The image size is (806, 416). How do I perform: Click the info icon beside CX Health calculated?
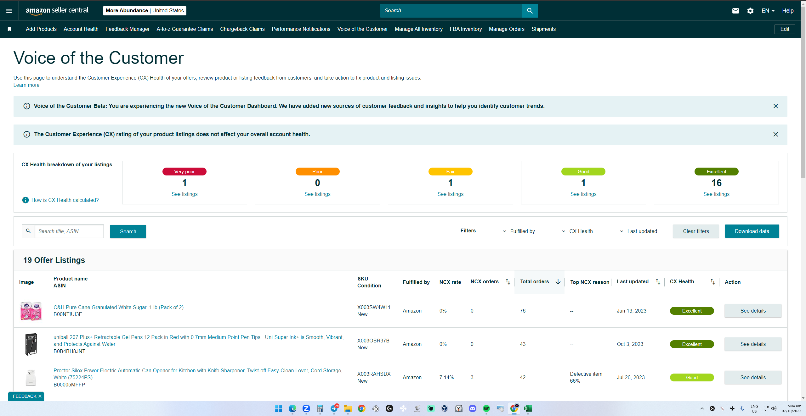tap(26, 200)
